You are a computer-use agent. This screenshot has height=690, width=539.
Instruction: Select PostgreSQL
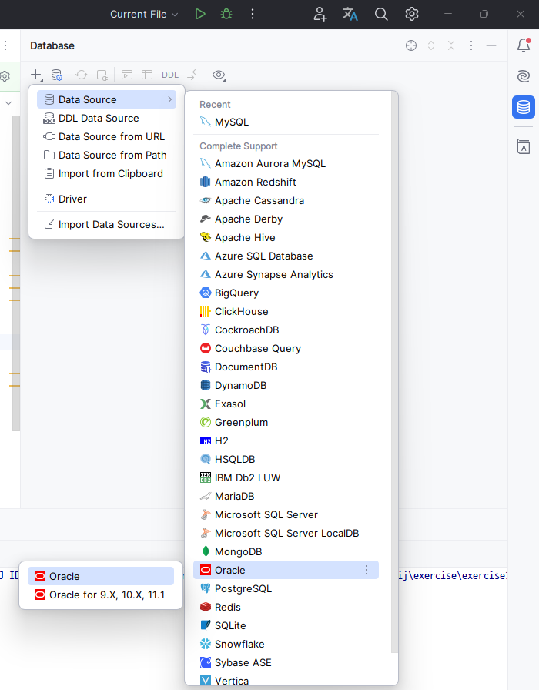[286, 589]
